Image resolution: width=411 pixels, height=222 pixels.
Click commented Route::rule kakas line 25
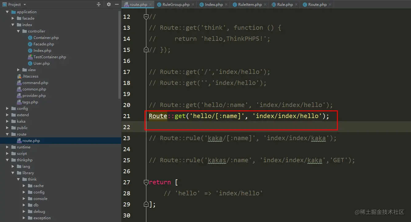[252, 160]
